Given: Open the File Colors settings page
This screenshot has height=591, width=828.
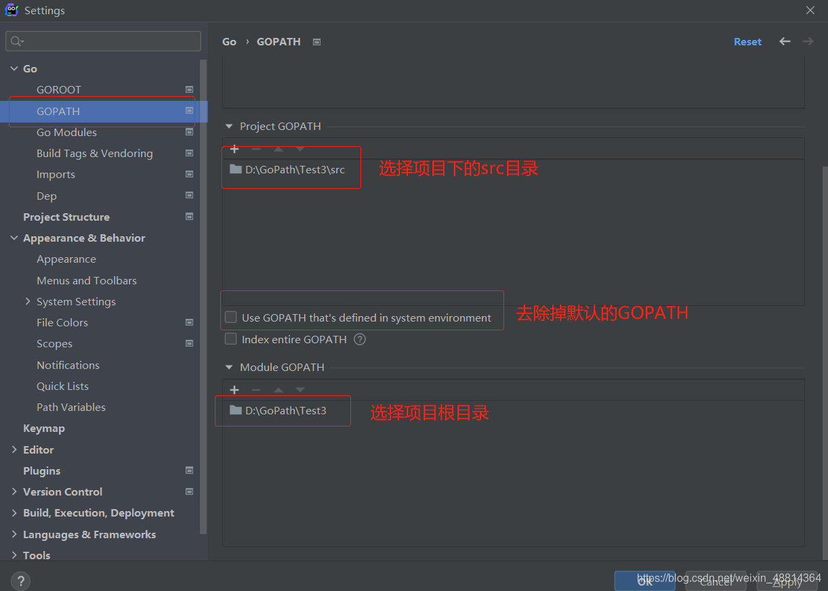Looking at the screenshot, I should (62, 322).
